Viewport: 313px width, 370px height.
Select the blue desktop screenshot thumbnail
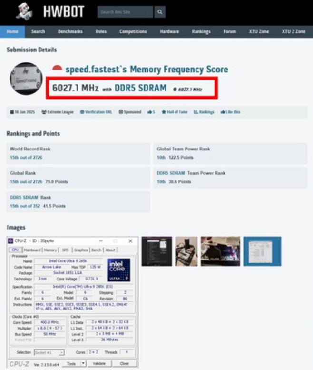click(262, 251)
